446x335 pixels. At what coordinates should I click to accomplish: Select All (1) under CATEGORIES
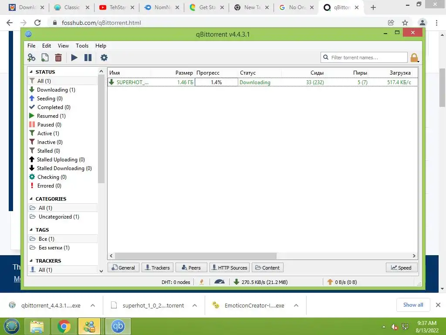(x=63, y=208)
